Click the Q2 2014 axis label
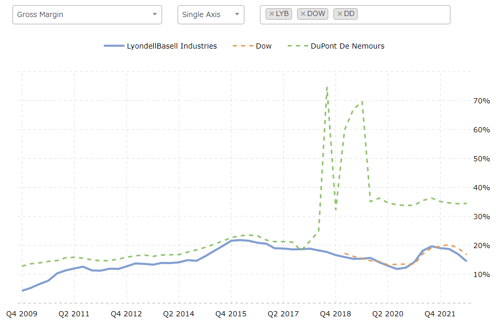496x322 pixels. (x=179, y=314)
